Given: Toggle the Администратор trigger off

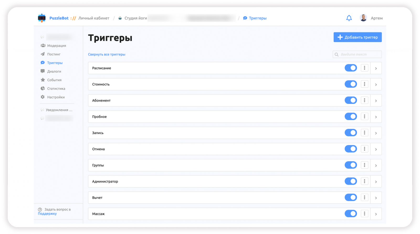Looking at the screenshot, I should pyautogui.click(x=351, y=181).
